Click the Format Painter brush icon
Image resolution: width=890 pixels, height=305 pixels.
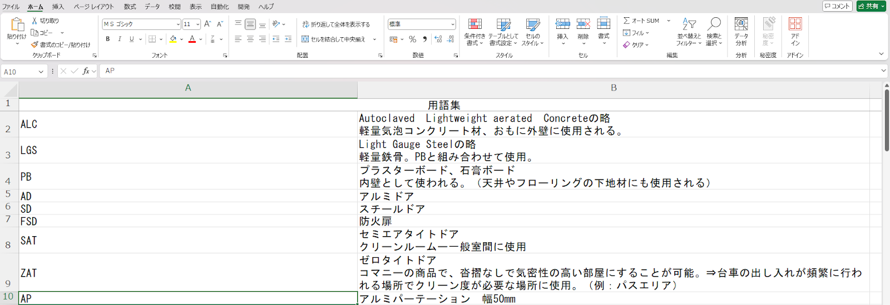tap(34, 45)
